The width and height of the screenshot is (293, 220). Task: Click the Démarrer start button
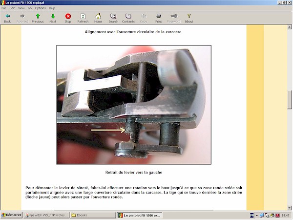click(x=11, y=215)
